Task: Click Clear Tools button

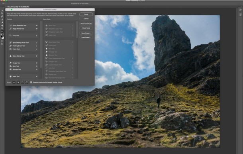Action: pos(86,28)
